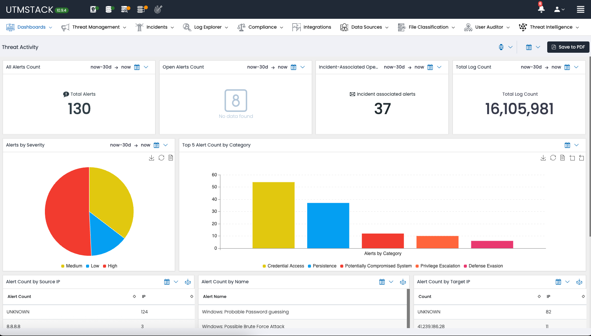Click the database stack status icon
The image size is (591, 336).
[109, 9]
